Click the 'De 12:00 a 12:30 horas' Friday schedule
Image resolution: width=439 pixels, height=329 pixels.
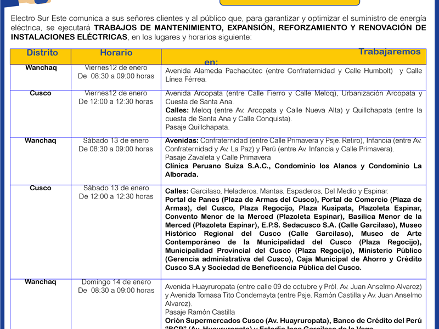[x=116, y=101]
